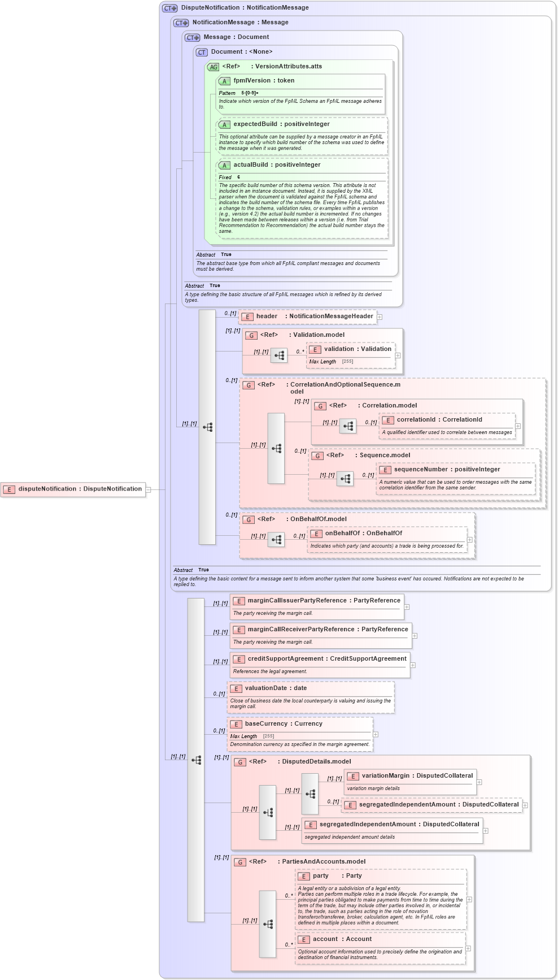Click the sequence compositor icon inside Validation.model
The width and height of the screenshot is (558, 980).
click(x=279, y=355)
